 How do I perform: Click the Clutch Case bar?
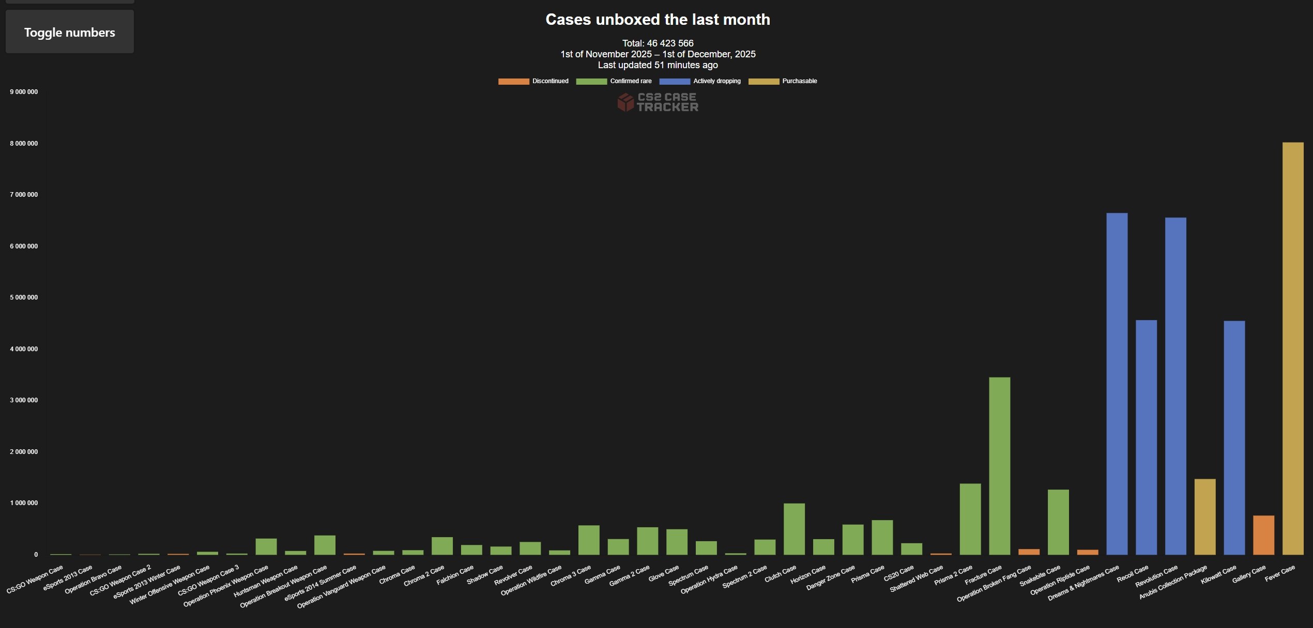click(794, 529)
